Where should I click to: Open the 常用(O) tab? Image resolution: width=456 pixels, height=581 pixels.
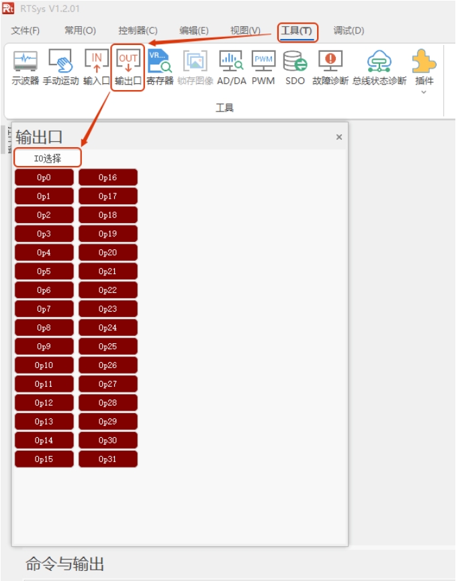point(80,30)
